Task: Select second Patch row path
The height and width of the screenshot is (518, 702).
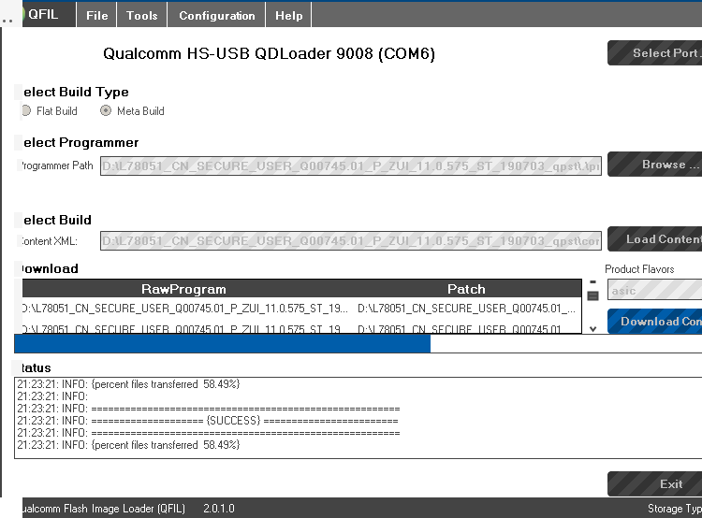Action: pyautogui.click(x=460, y=329)
